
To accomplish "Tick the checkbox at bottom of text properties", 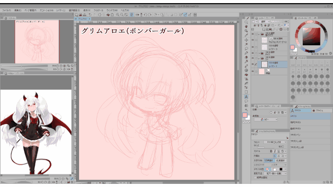I will [x=255, y=178].
